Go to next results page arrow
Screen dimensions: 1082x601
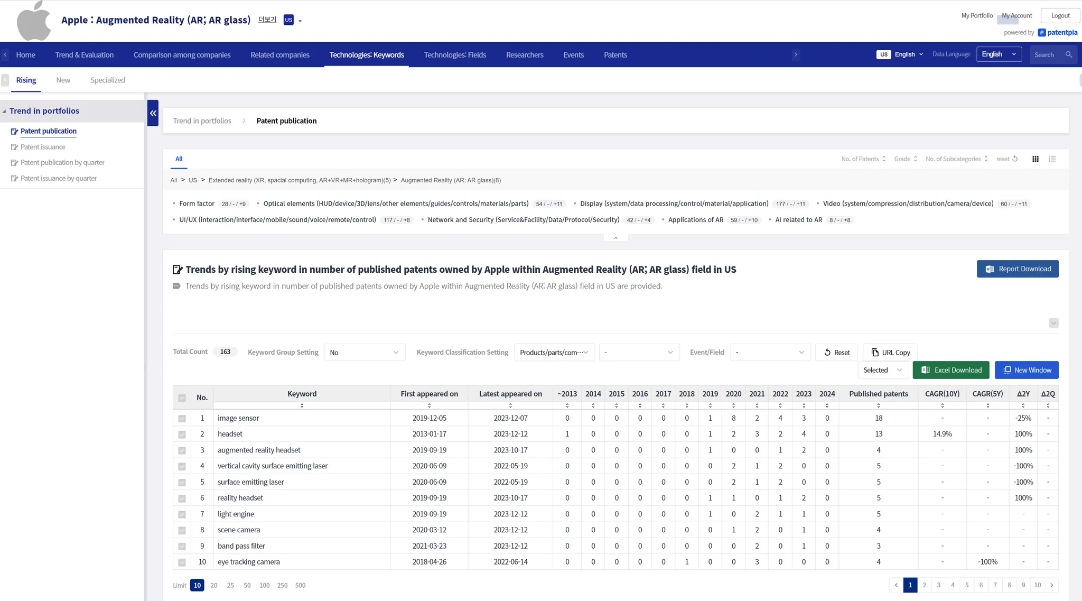(x=1052, y=585)
